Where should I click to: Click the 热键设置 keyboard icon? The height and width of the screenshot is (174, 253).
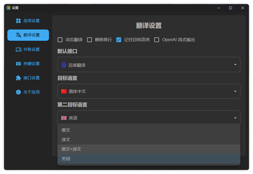[18, 64]
